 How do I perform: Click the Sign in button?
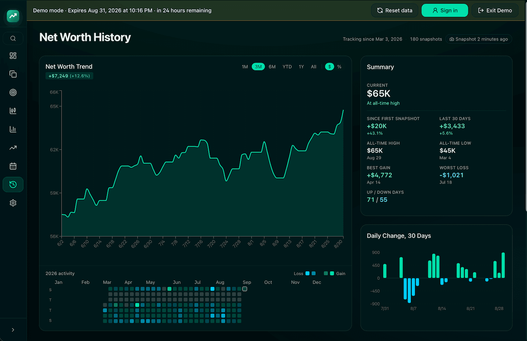click(445, 10)
